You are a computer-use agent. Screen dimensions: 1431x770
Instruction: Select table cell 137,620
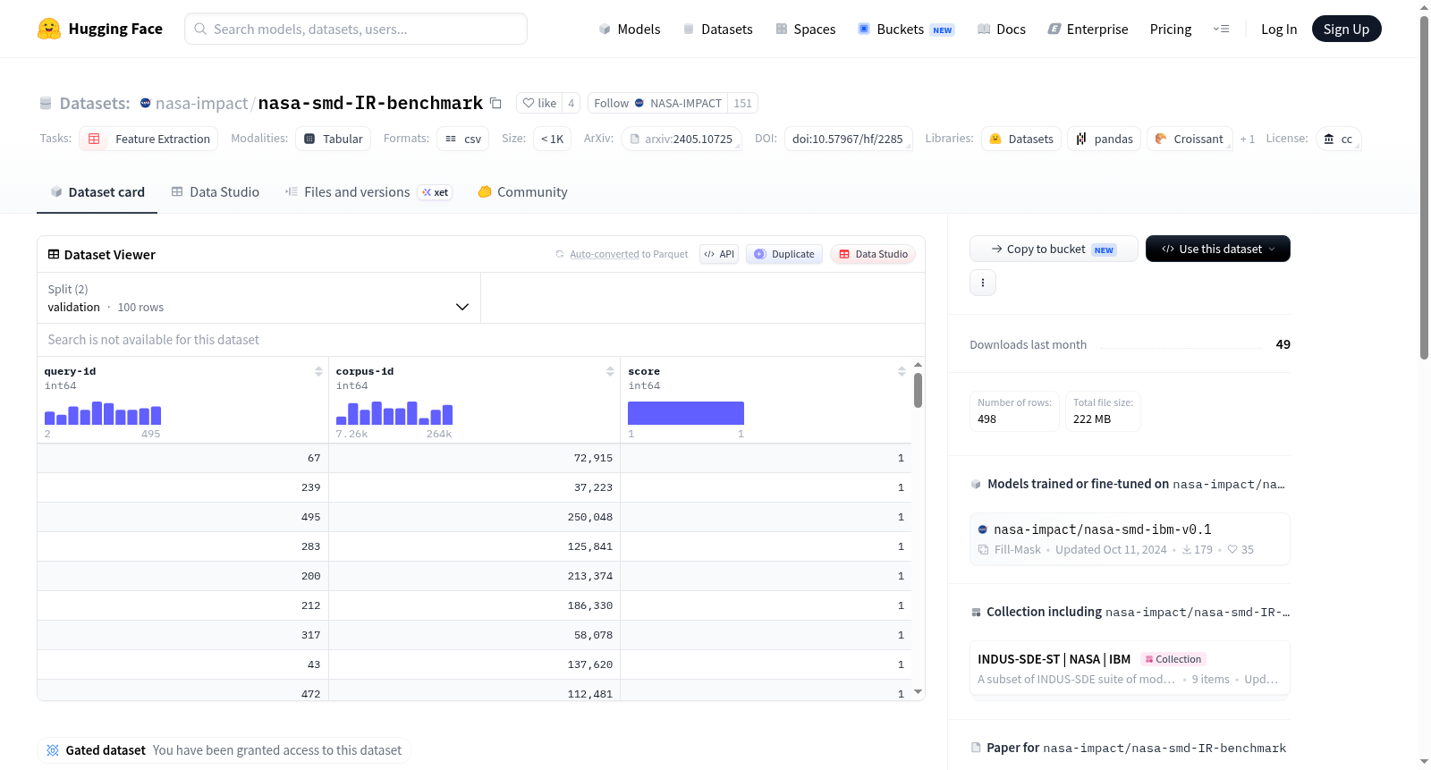point(474,664)
